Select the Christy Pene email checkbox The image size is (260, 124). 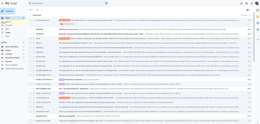[30, 57]
